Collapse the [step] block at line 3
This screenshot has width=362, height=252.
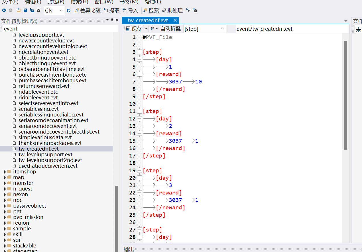[139, 52]
